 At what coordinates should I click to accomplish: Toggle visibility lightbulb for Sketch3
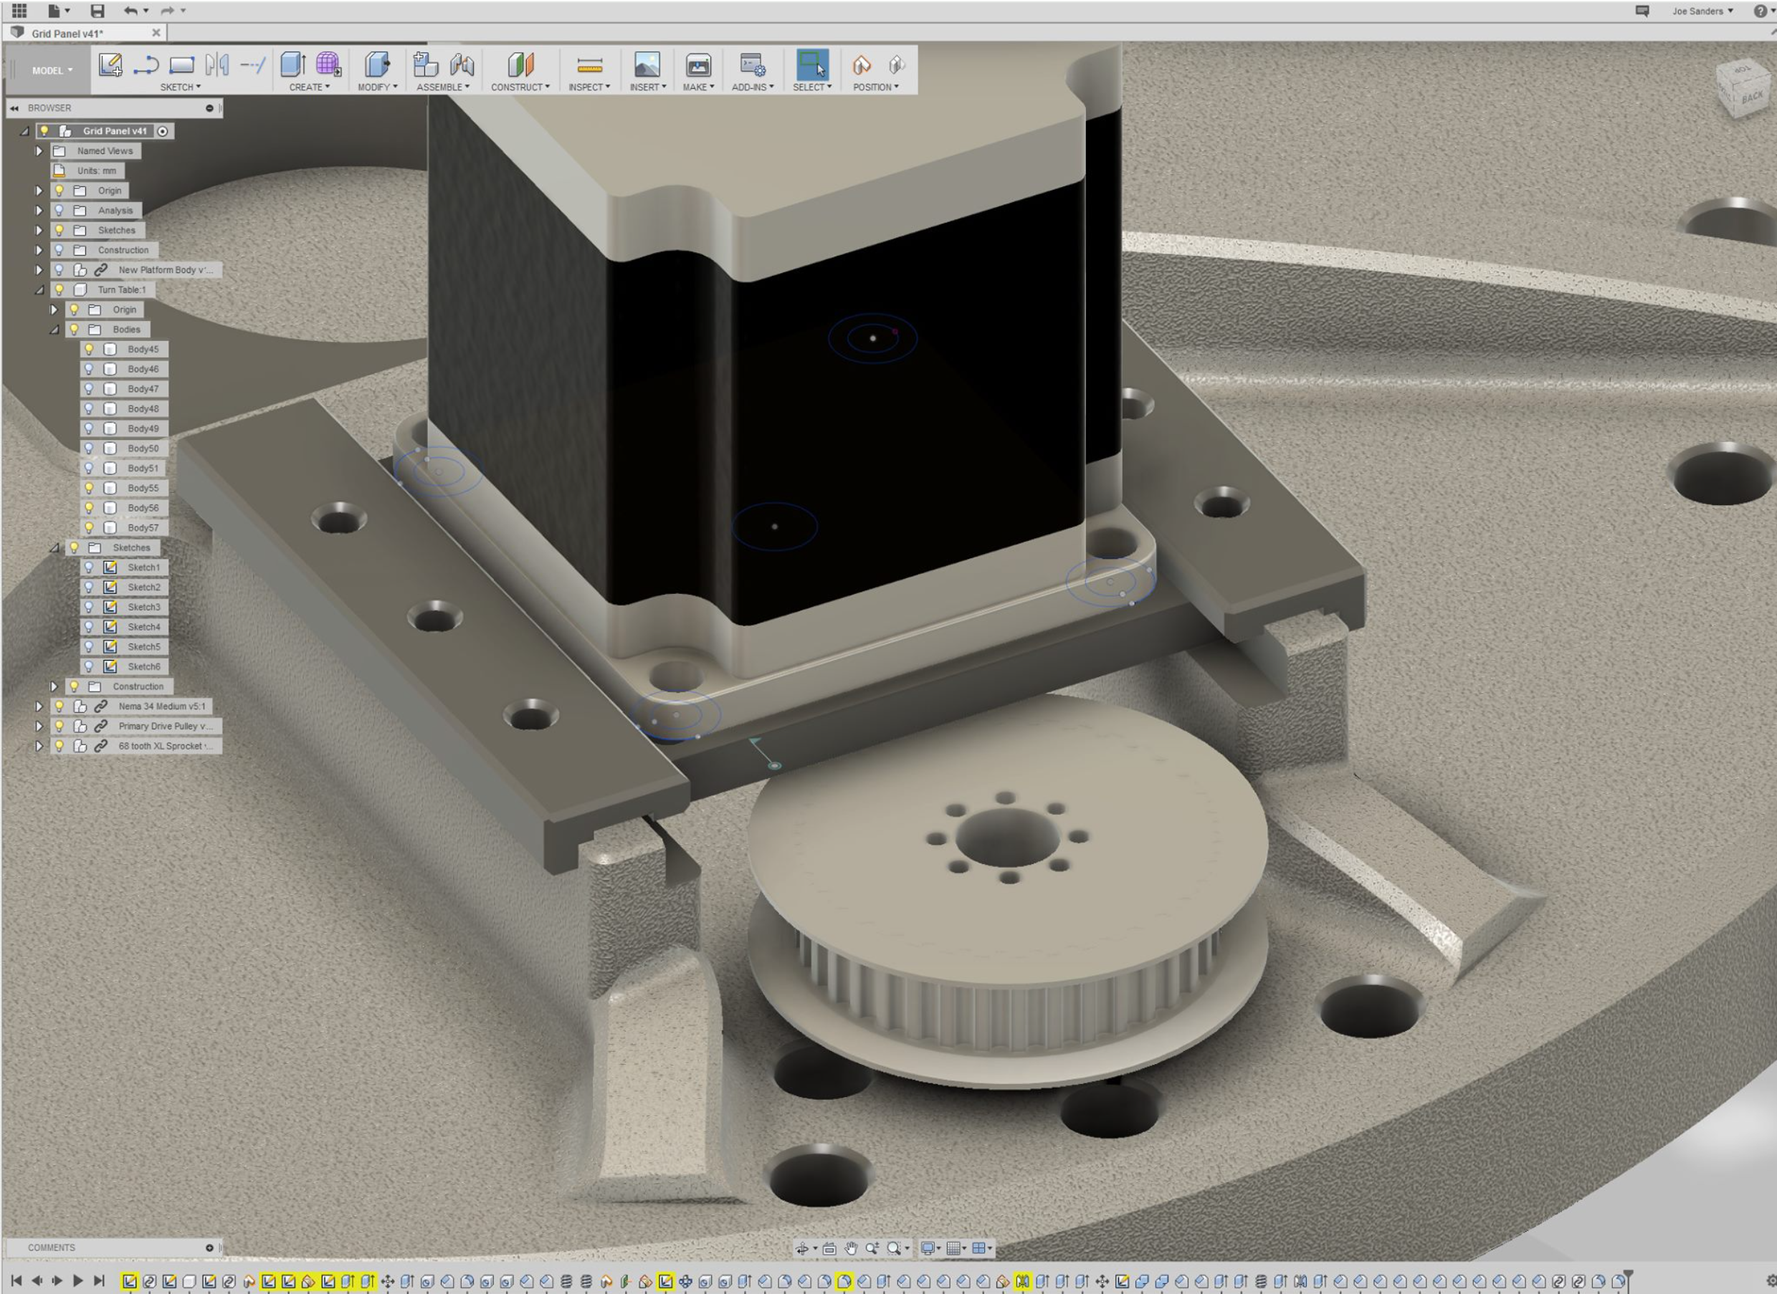[90, 607]
